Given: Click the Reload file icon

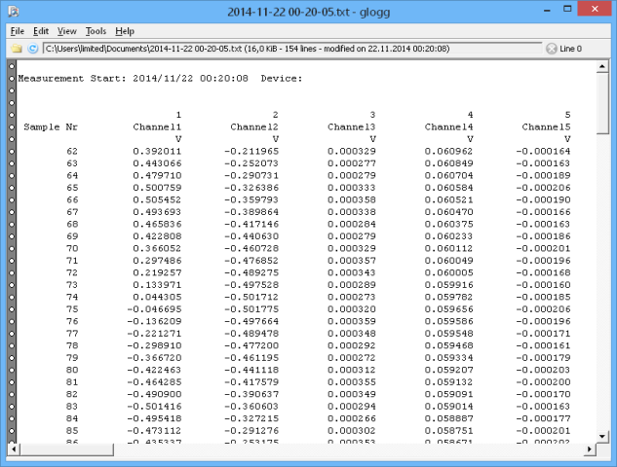Looking at the screenshot, I should pos(32,48).
